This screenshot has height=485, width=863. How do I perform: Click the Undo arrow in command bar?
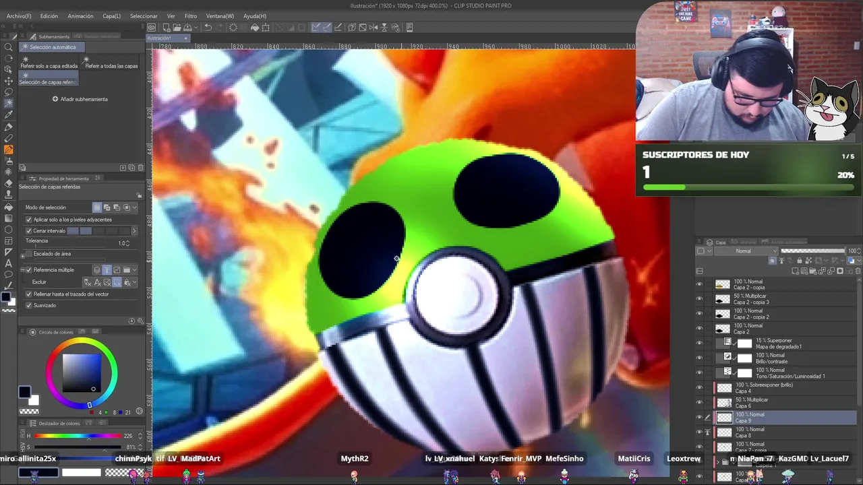click(x=208, y=28)
